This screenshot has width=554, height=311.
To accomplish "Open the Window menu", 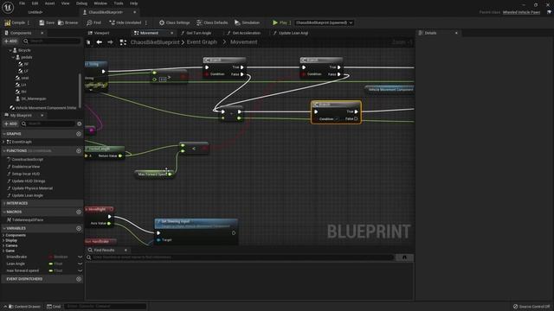I will [x=100, y=3].
